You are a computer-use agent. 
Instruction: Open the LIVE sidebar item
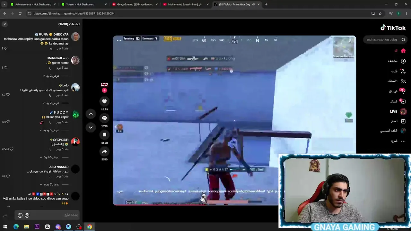(x=398, y=112)
